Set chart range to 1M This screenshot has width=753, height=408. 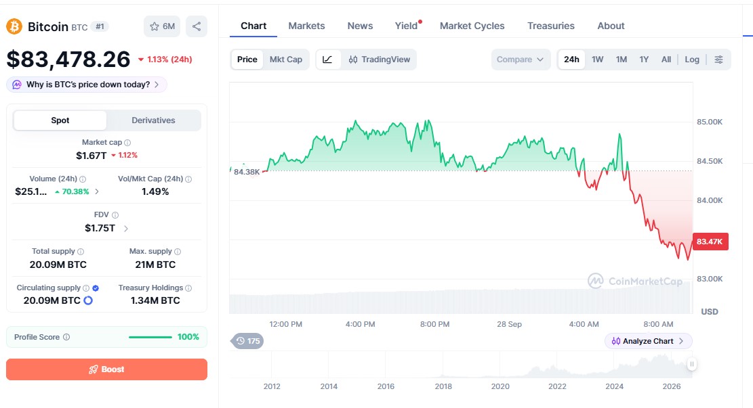pos(622,60)
